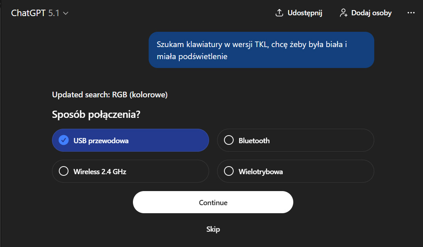Choose the Wireless 2.4 GHz option
The height and width of the screenshot is (247, 423).
[130, 171]
